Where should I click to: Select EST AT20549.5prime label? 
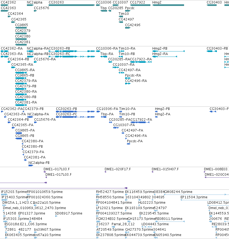point(110,230)
